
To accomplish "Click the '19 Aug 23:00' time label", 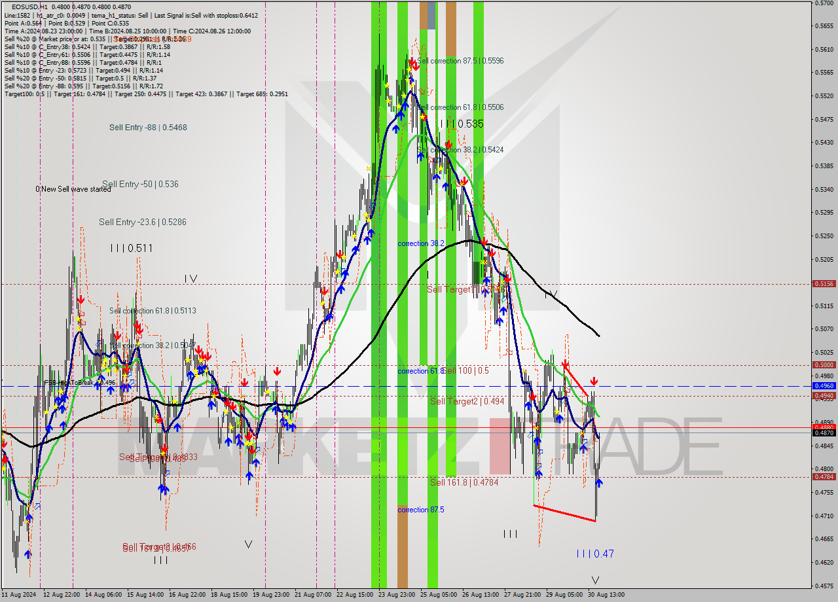I will (272, 595).
